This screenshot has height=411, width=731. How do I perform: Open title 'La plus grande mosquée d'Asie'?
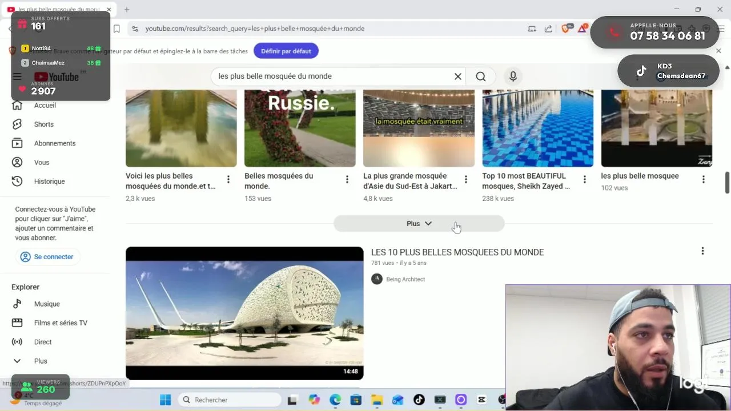click(410, 181)
